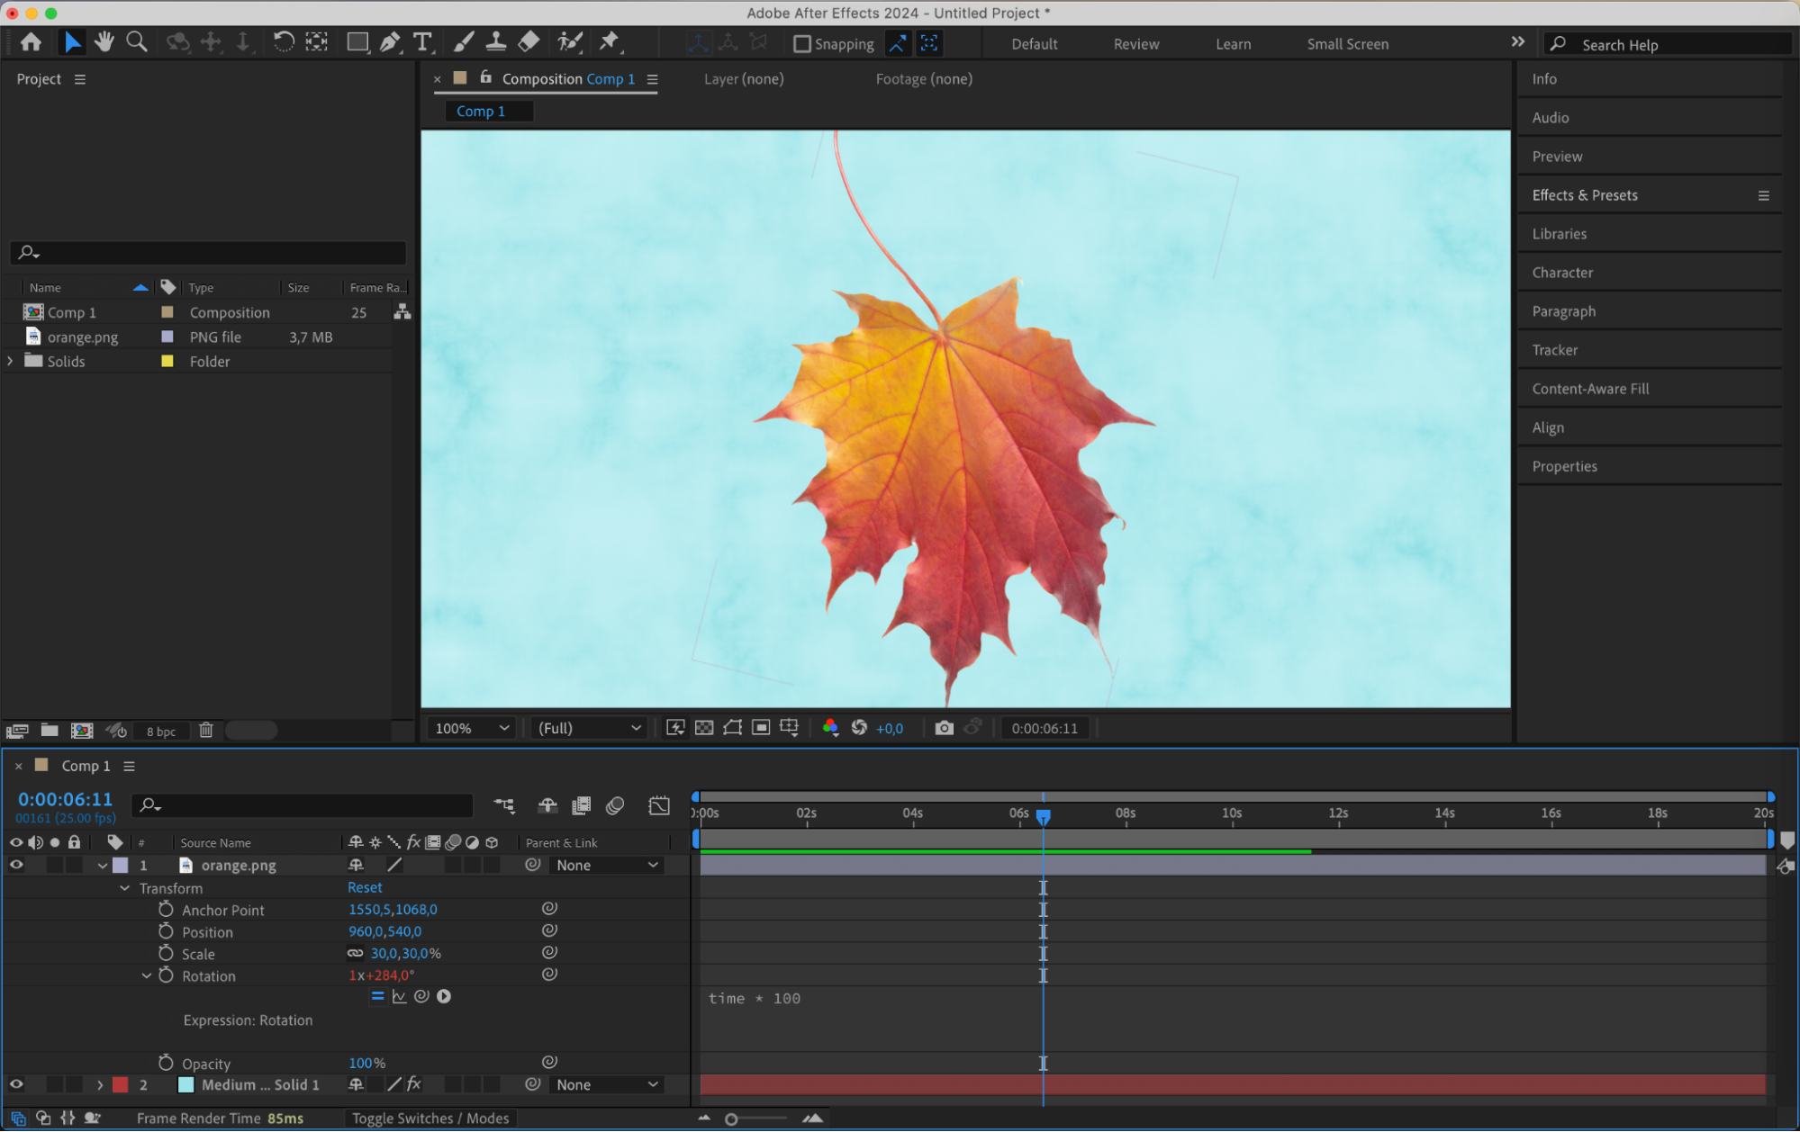The width and height of the screenshot is (1800, 1132).
Task: Select the Type tool
Action: click(x=422, y=41)
